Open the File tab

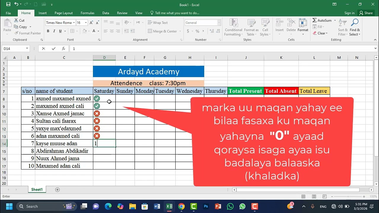pos(8,13)
